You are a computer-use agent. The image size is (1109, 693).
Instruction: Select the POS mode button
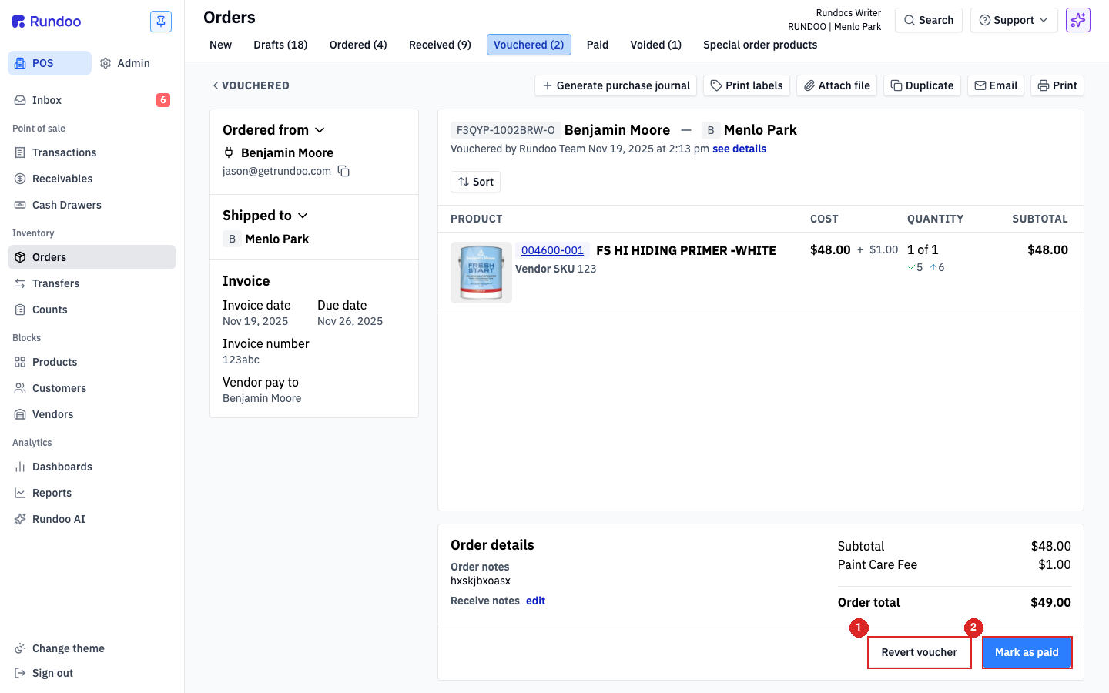(49, 63)
